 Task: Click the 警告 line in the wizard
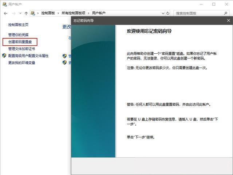[x=169, y=104]
